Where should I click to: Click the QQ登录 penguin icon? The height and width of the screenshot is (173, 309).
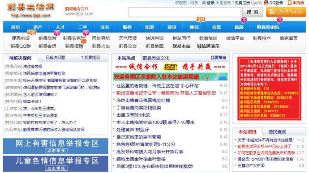coord(266,3)
